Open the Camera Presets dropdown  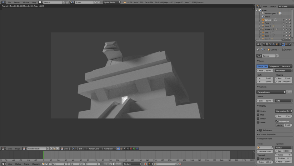point(271,92)
